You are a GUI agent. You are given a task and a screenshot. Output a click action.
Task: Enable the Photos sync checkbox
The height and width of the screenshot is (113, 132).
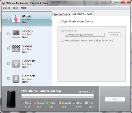tap(8, 34)
